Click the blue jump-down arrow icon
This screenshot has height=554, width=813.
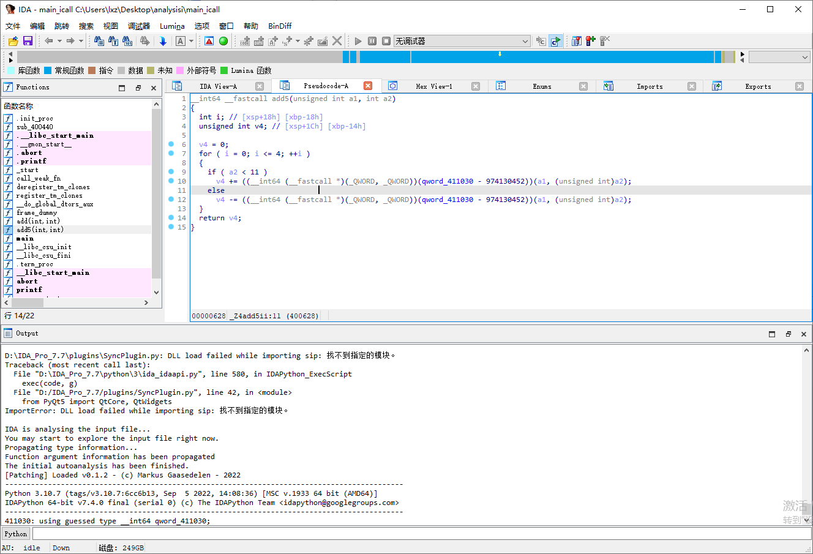pyautogui.click(x=163, y=41)
